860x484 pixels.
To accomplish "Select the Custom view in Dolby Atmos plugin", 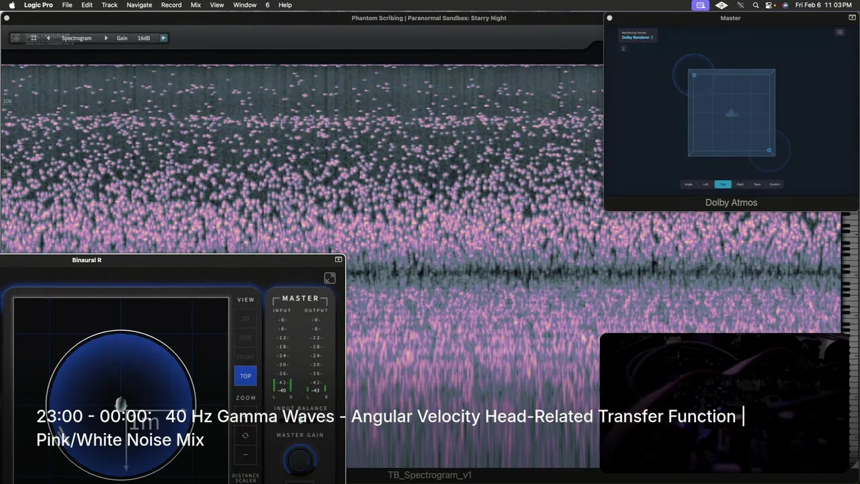I will (x=775, y=184).
